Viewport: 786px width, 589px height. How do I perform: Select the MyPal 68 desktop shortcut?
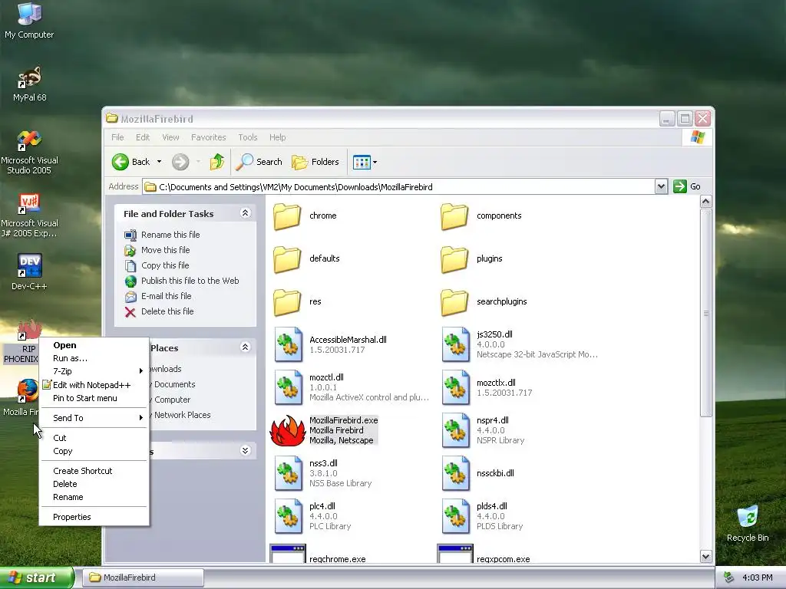click(x=30, y=83)
